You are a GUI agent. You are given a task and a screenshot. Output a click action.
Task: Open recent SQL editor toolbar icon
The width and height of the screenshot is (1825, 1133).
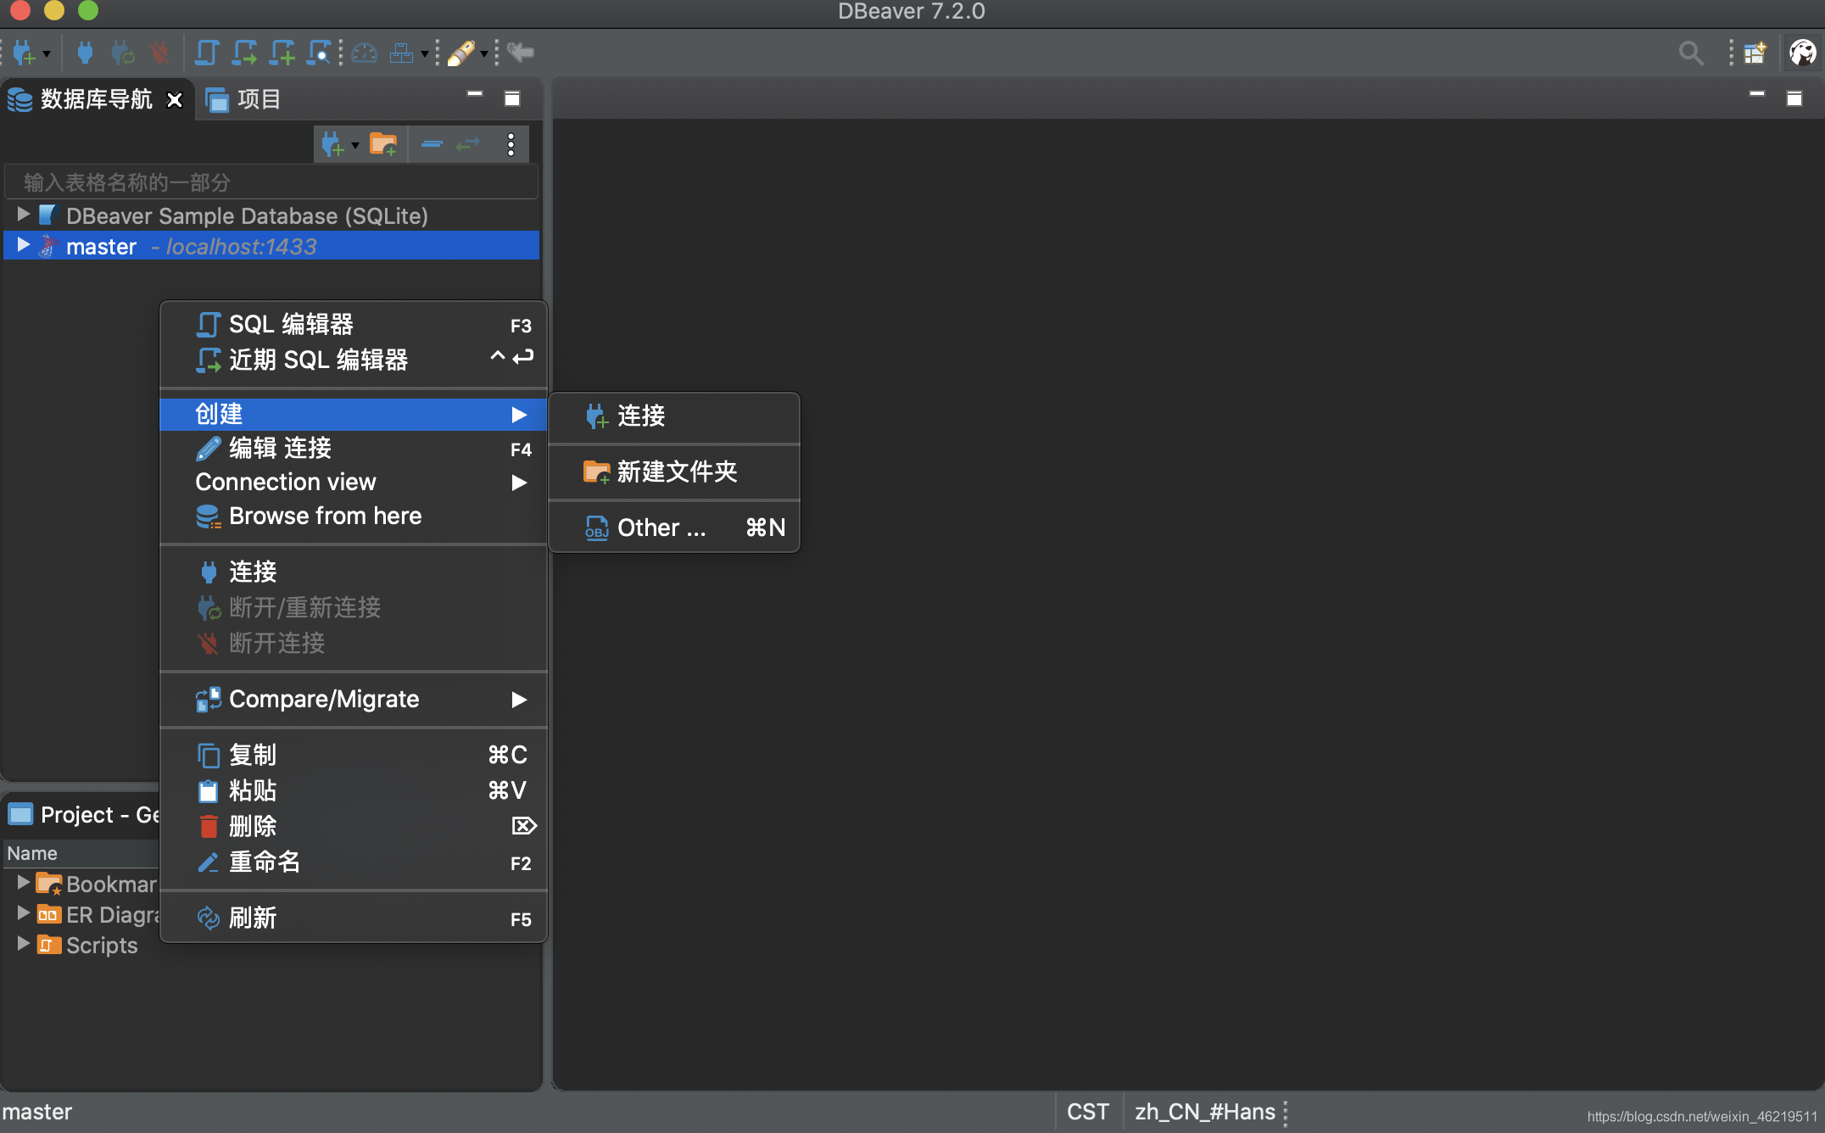[x=245, y=53]
